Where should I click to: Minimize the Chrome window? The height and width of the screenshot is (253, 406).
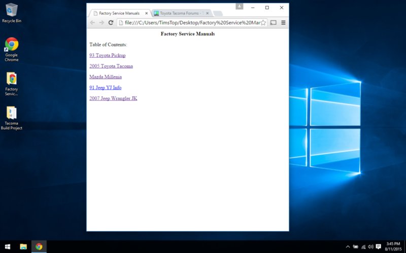click(x=253, y=8)
